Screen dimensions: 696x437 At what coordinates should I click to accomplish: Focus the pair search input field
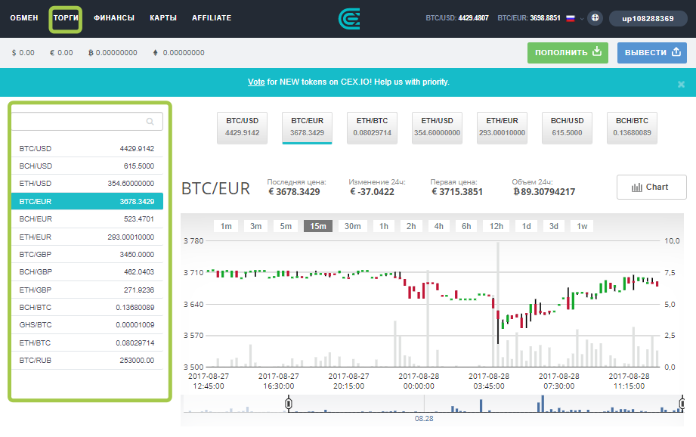(87, 121)
